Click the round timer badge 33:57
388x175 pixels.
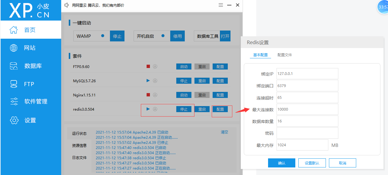tap(383, 7)
